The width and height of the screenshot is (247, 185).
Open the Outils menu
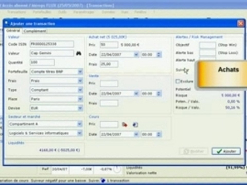[62, 12]
